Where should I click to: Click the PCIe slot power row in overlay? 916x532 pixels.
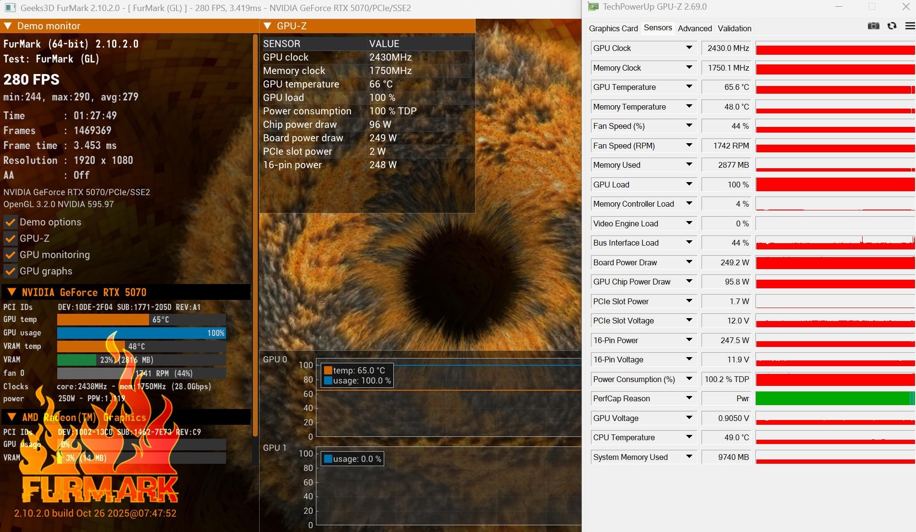(367, 151)
